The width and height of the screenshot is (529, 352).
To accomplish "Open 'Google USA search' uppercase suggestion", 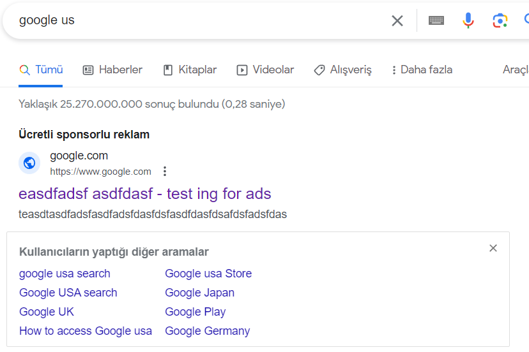I will (x=68, y=293).
